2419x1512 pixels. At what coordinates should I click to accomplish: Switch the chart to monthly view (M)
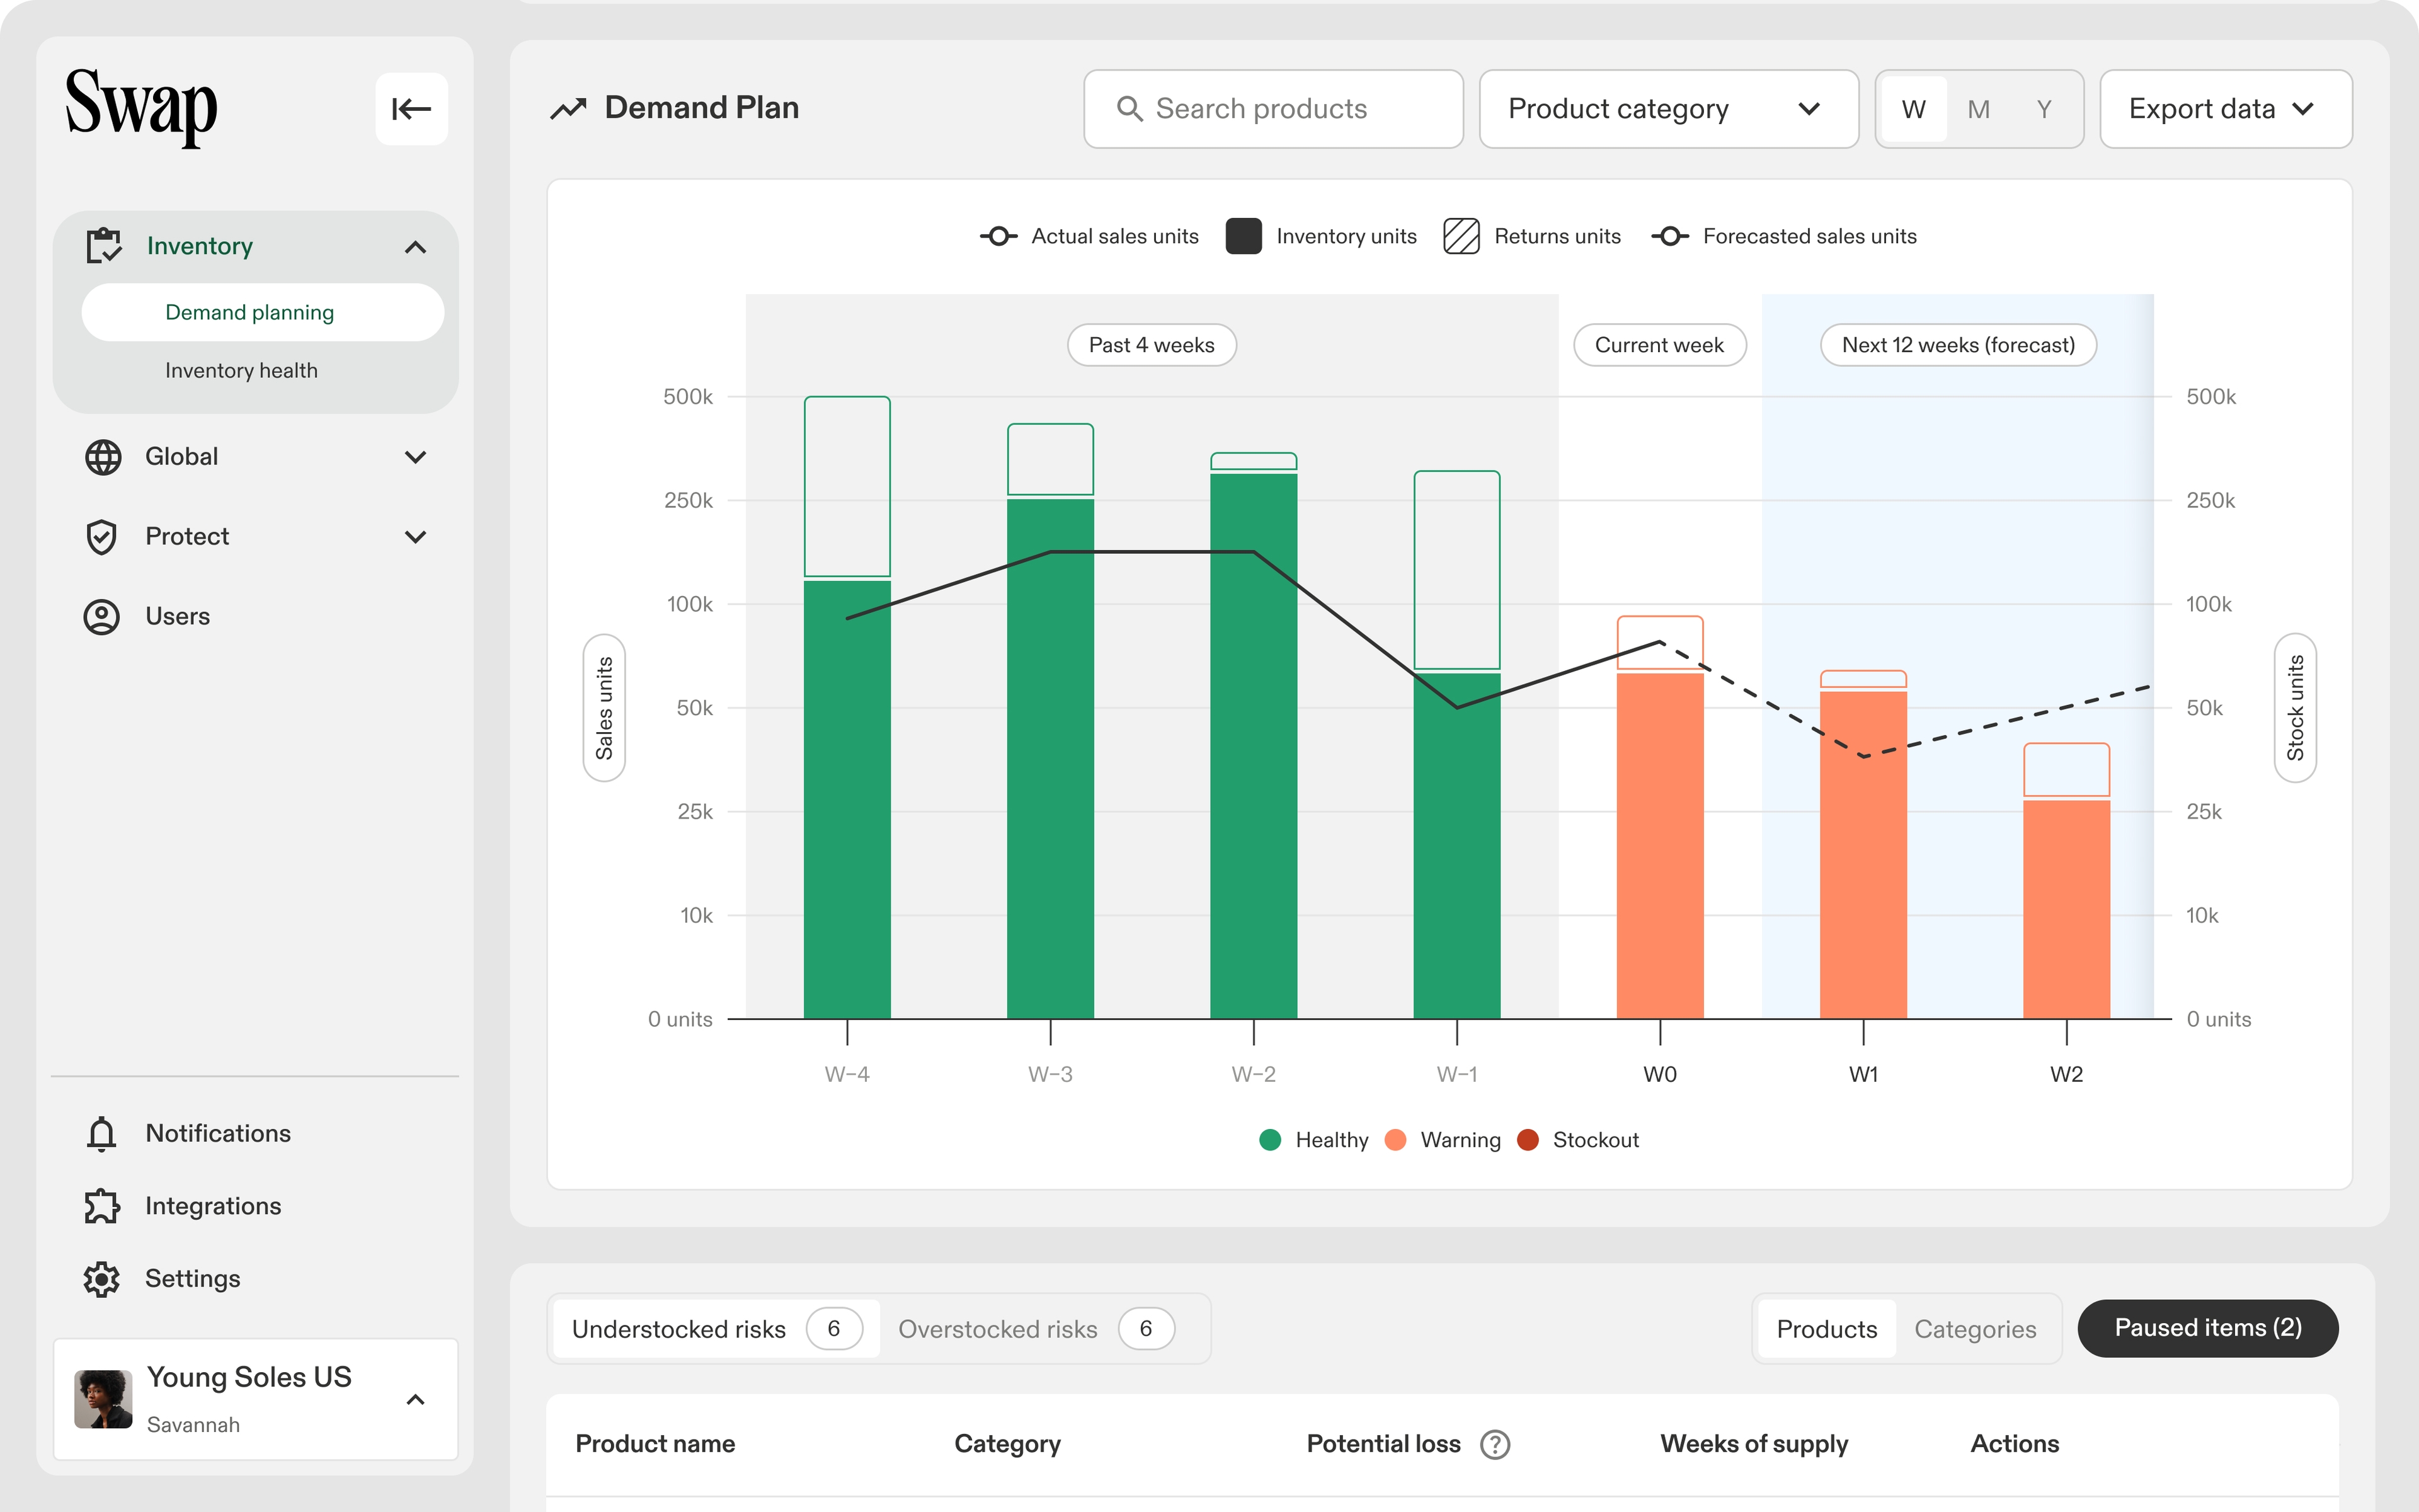coord(1978,109)
